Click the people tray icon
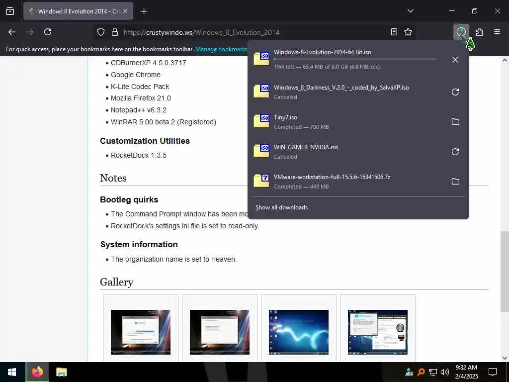 click(409, 372)
